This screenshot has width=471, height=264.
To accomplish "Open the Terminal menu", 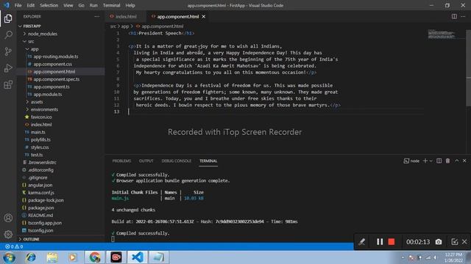I will click(111, 5).
